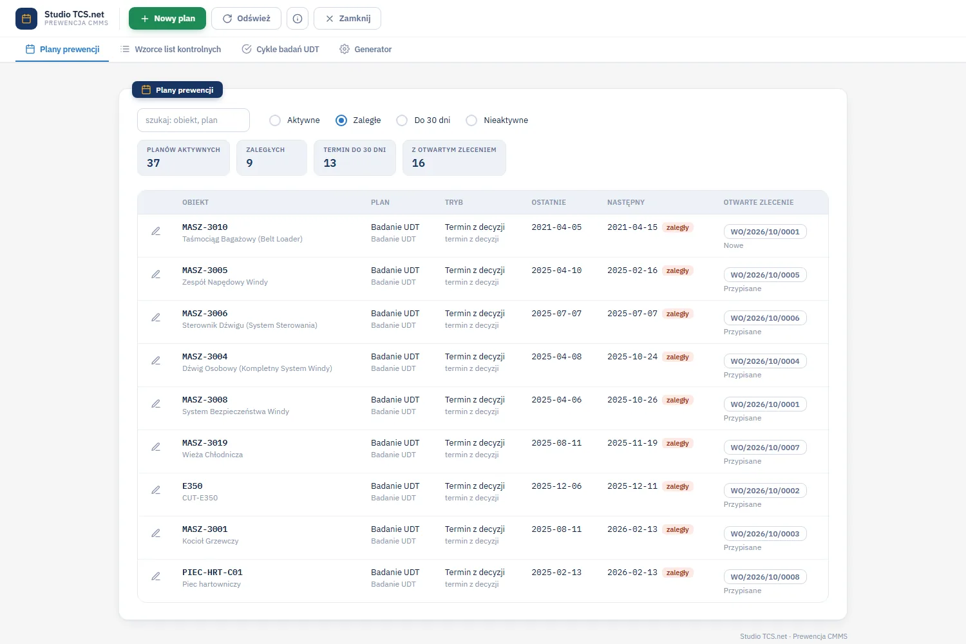Screen dimensions: 966x644
Task: Select the Aktywne radio button
Action: click(x=275, y=120)
